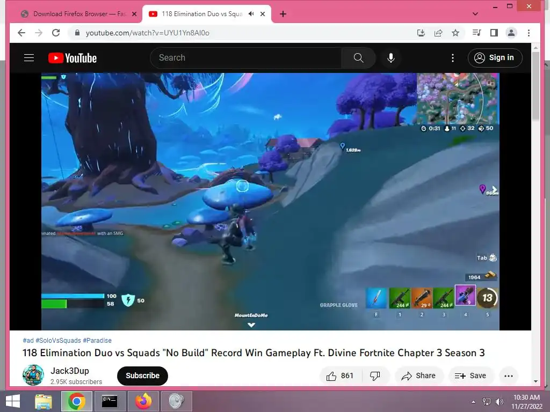View site info via padlock icon
Screen dimensions: 550x412
coord(77,33)
